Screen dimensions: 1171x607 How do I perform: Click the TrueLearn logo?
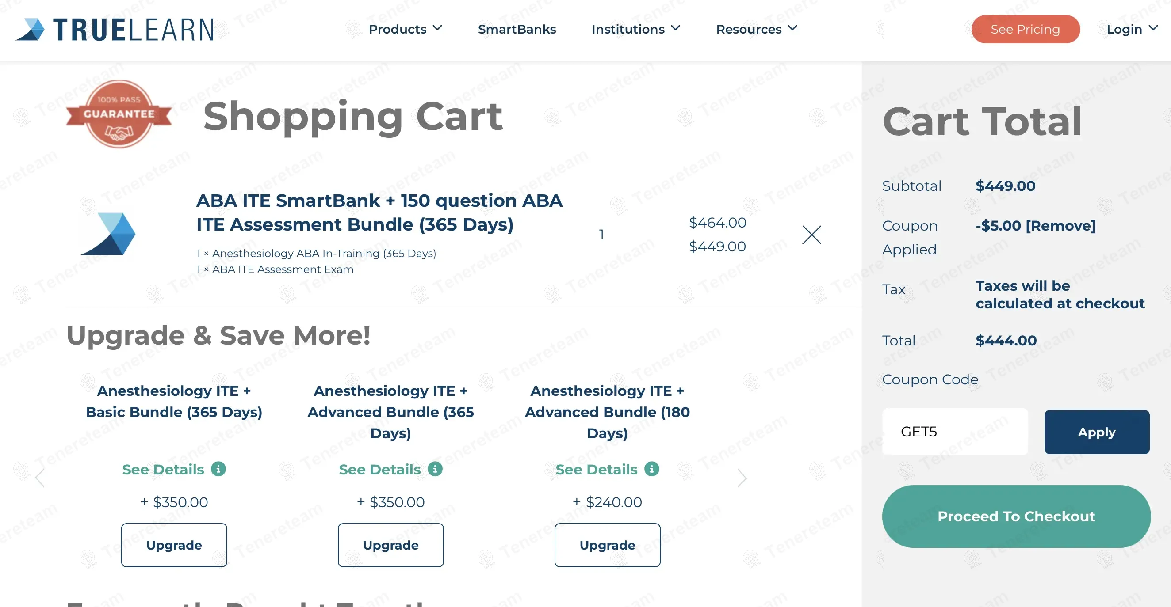(x=115, y=30)
